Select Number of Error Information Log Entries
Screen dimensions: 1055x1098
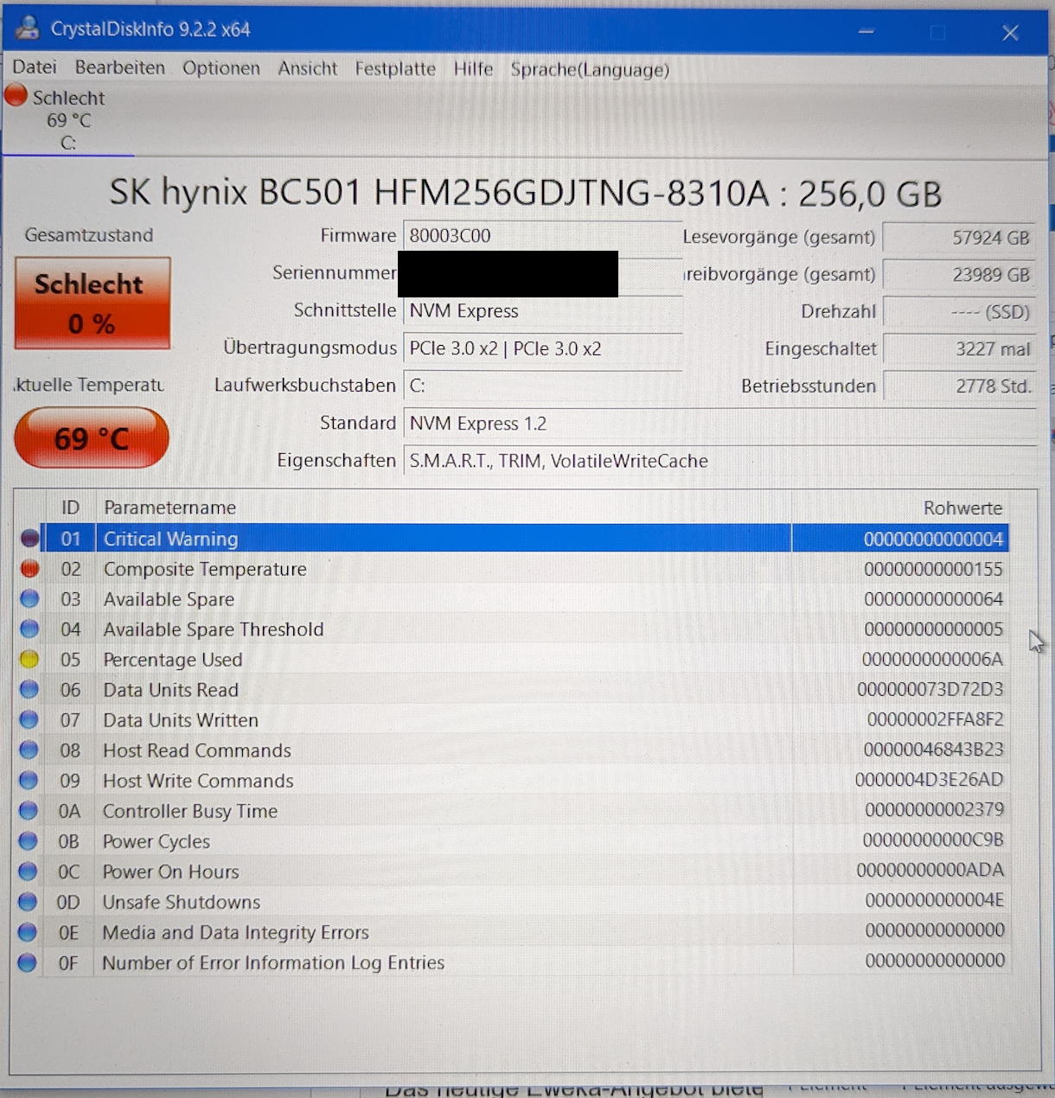pyautogui.click(x=273, y=962)
